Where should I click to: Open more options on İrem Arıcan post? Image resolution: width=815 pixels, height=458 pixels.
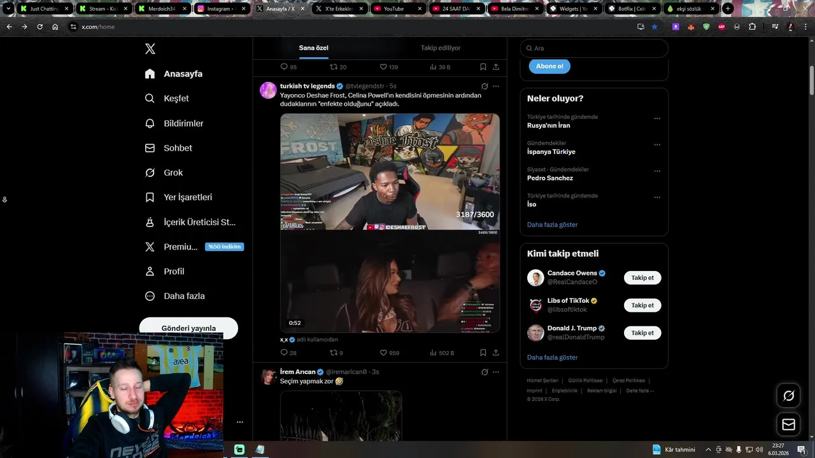(496, 371)
